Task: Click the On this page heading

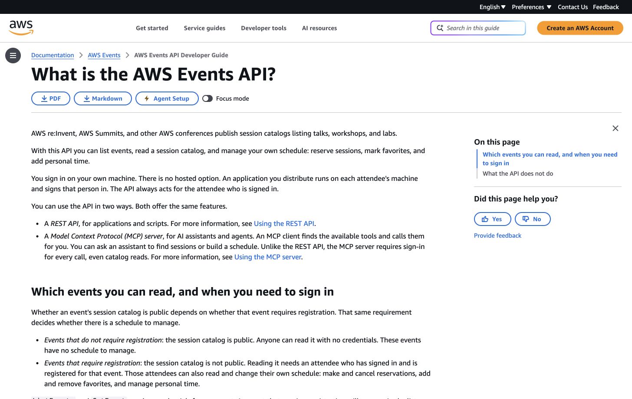Action: (x=497, y=142)
